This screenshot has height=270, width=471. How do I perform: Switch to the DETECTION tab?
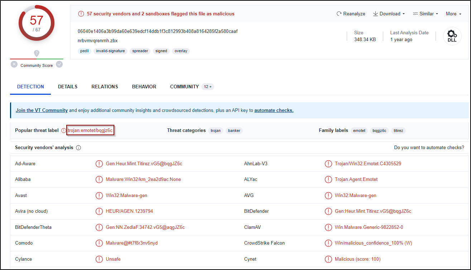pos(30,87)
